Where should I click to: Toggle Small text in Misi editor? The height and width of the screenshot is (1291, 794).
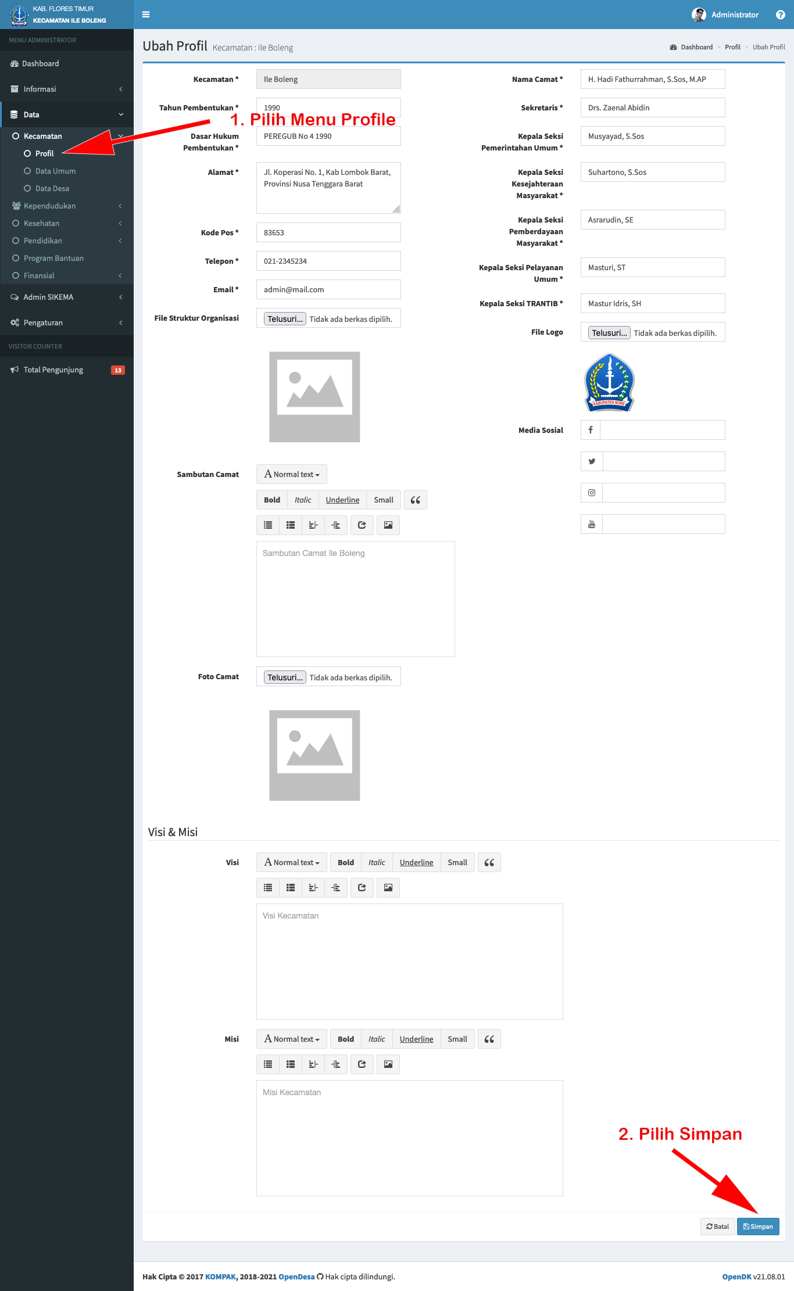(457, 1039)
